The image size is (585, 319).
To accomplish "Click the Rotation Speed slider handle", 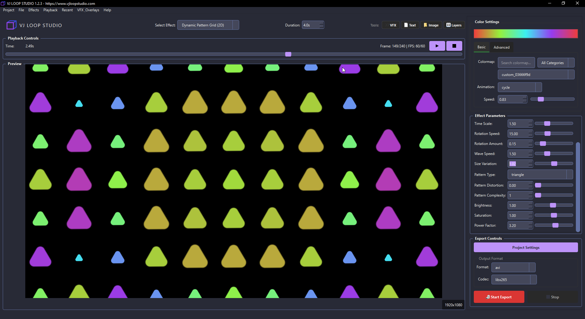I will 548,133.
